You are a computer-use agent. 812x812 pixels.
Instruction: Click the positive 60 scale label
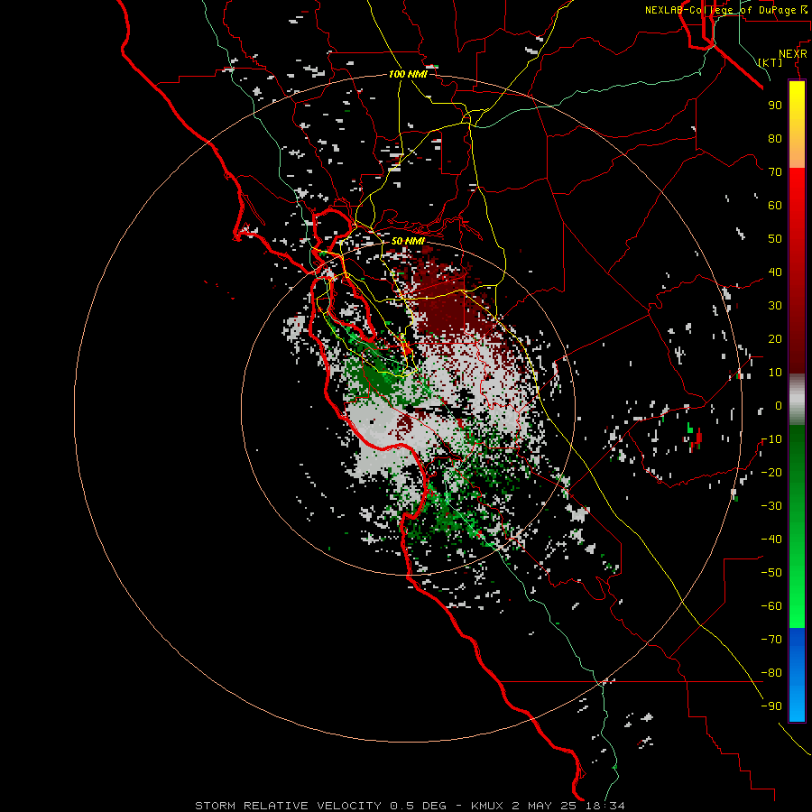(775, 206)
